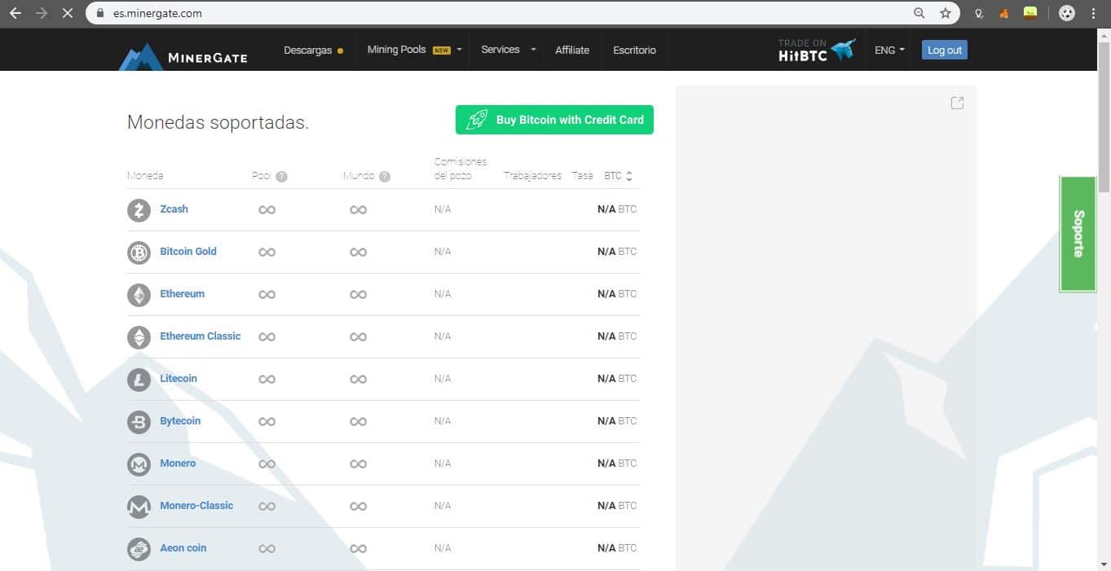Click Pool infinity value in Ethereum row
Image resolution: width=1111 pixels, height=571 pixels.
click(x=267, y=295)
